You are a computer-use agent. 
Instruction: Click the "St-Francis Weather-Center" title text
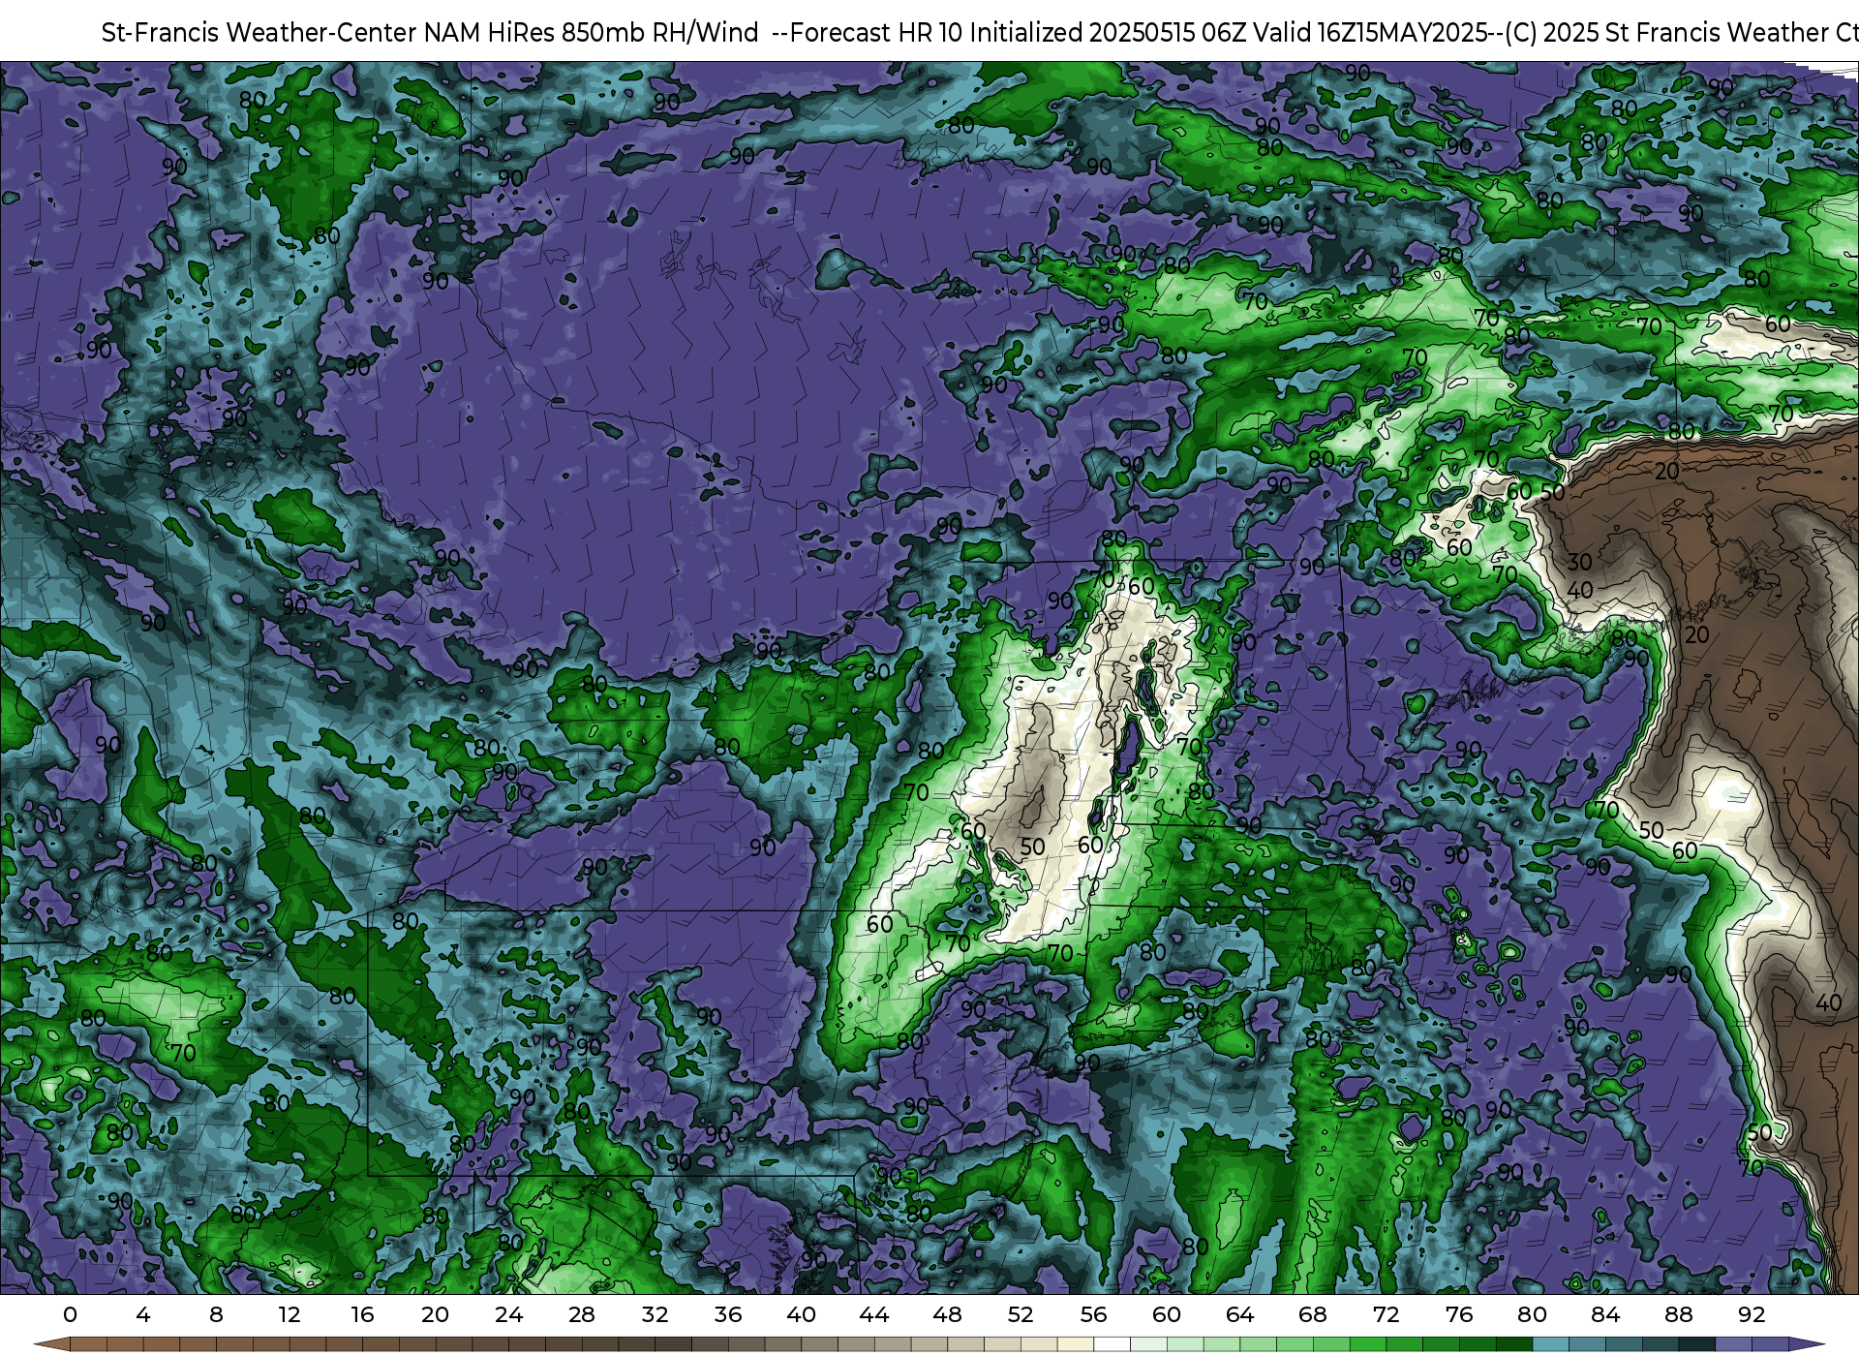(259, 33)
